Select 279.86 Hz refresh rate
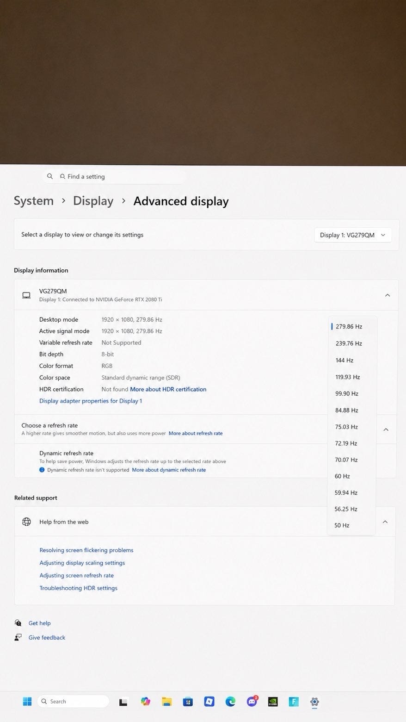Image resolution: width=406 pixels, height=722 pixels. pos(352,326)
